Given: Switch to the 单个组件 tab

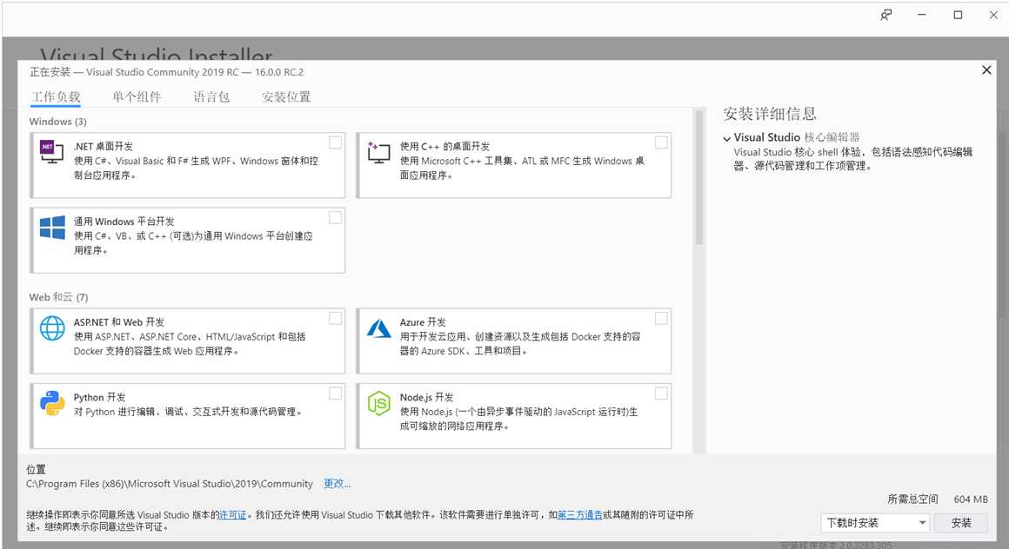Looking at the screenshot, I should click(137, 97).
